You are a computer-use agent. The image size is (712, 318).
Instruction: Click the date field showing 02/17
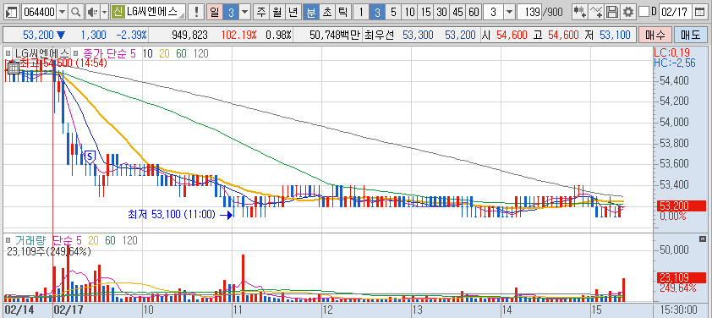click(676, 12)
